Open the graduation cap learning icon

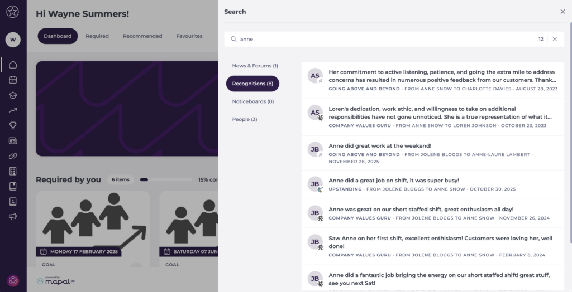13,95
